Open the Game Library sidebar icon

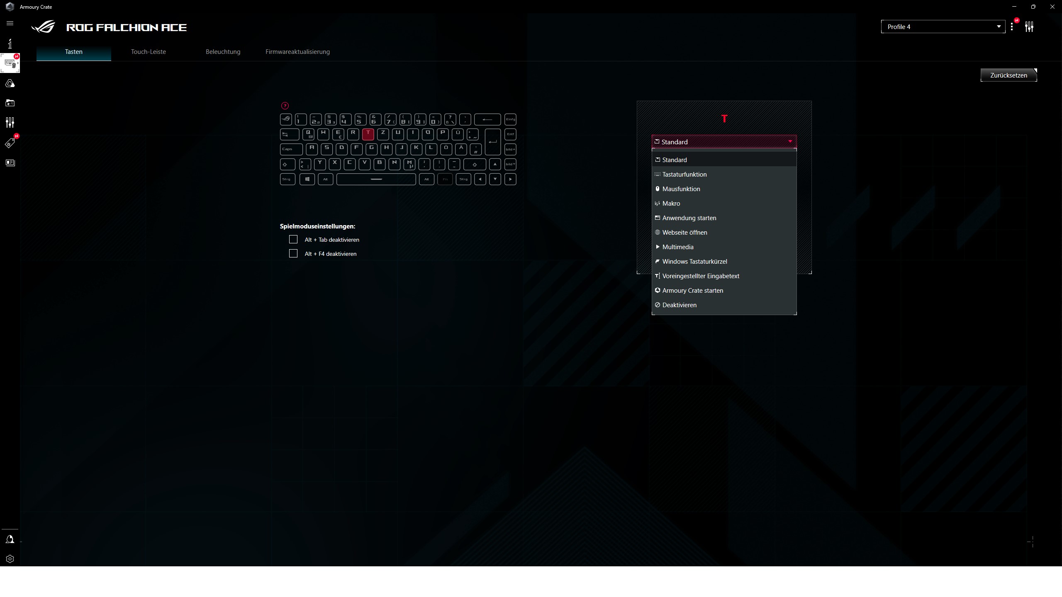(10, 103)
